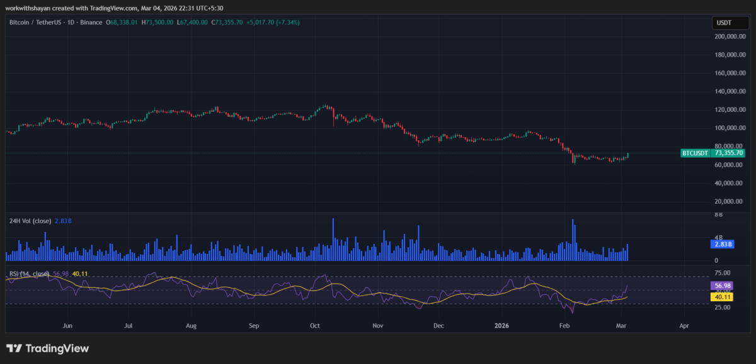Screen dimensions: 756x364
Task: Click the 73,355.70 current price tag
Action: click(728, 153)
